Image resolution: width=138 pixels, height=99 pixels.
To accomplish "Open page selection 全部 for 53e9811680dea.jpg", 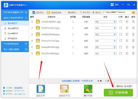I will (86, 34).
